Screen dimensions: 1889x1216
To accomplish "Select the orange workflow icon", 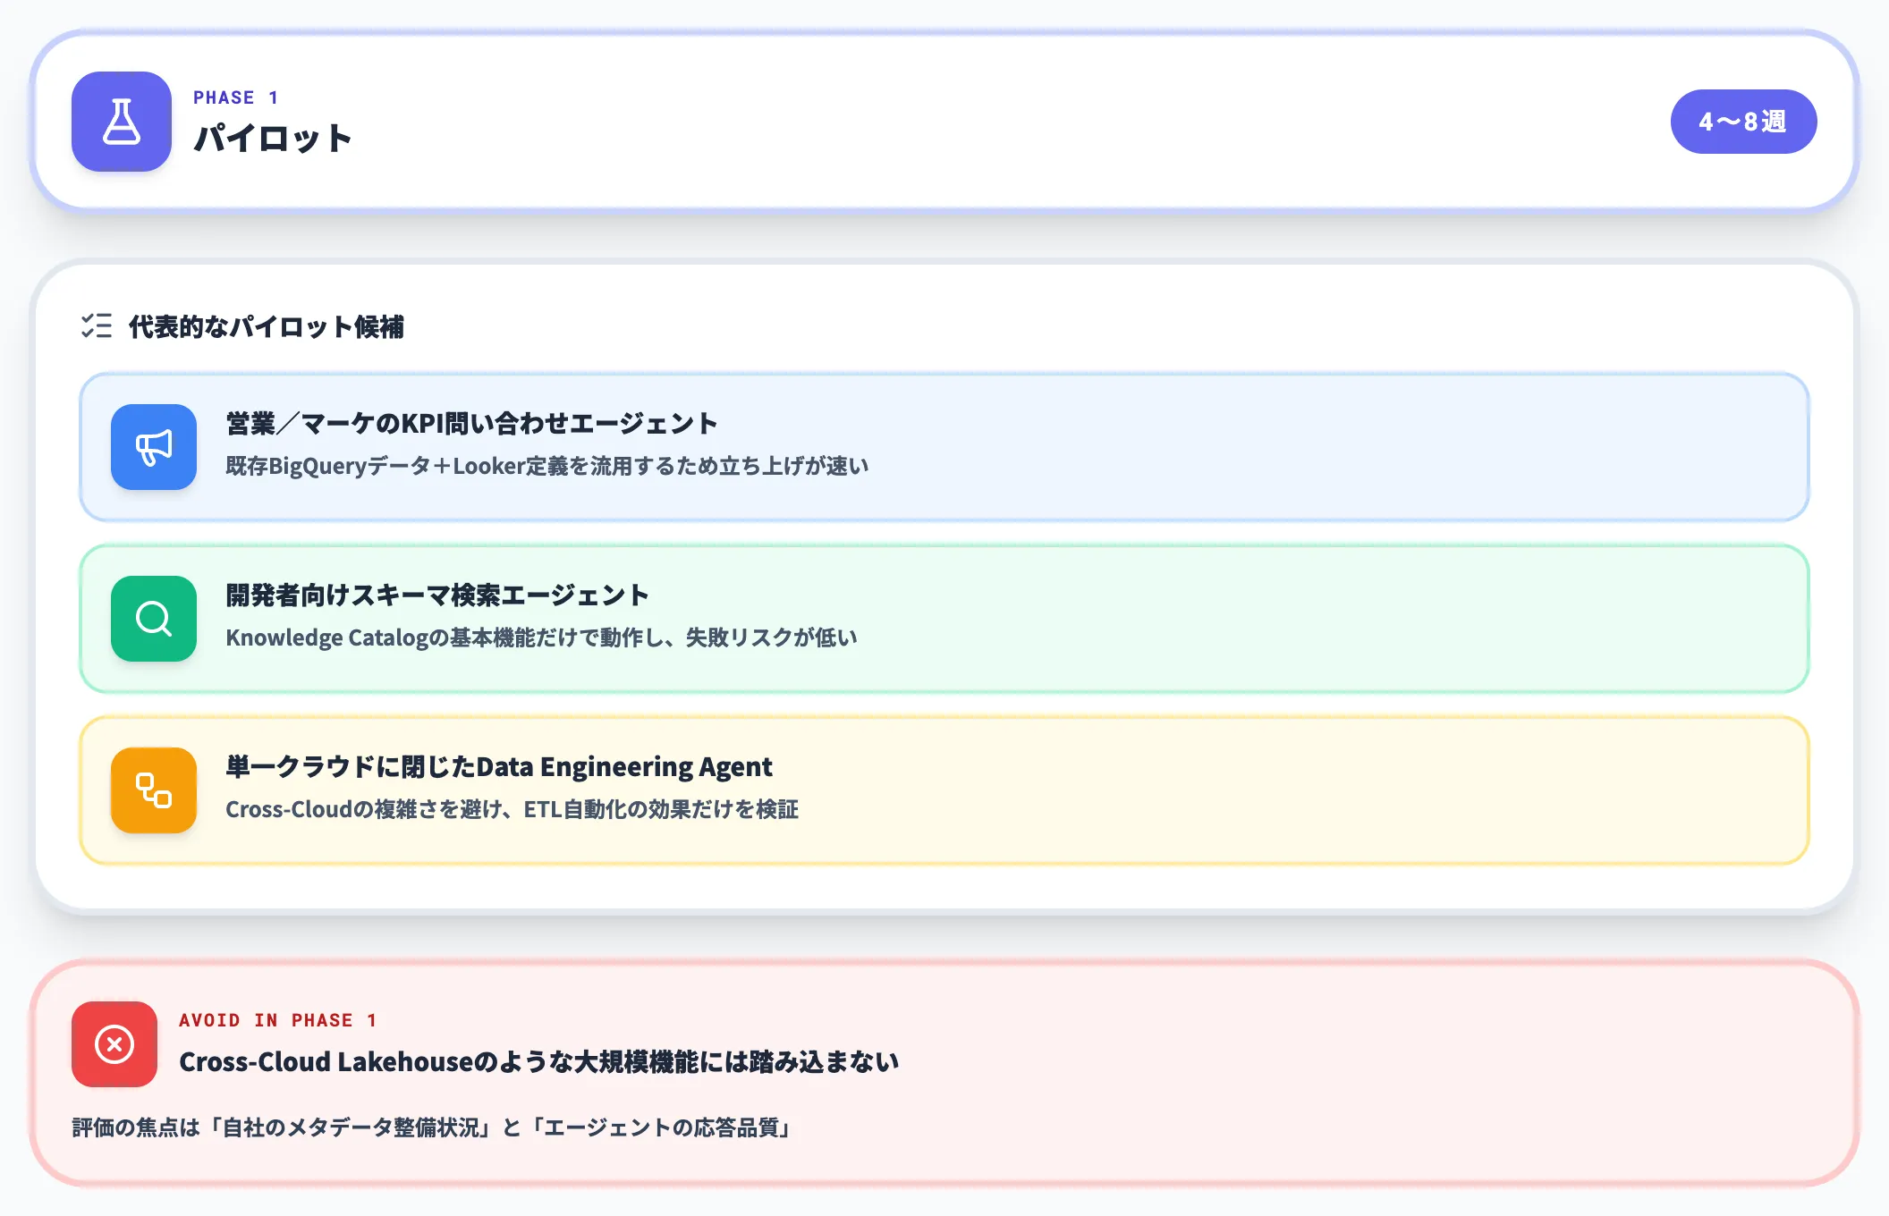I will (152, 790).
